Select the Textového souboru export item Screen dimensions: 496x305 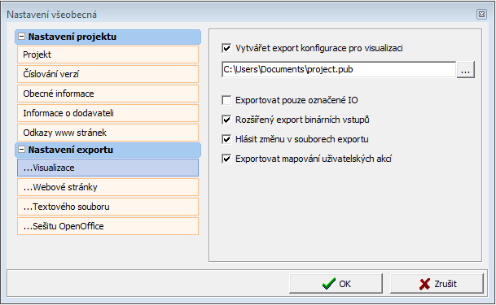[108, 207]
